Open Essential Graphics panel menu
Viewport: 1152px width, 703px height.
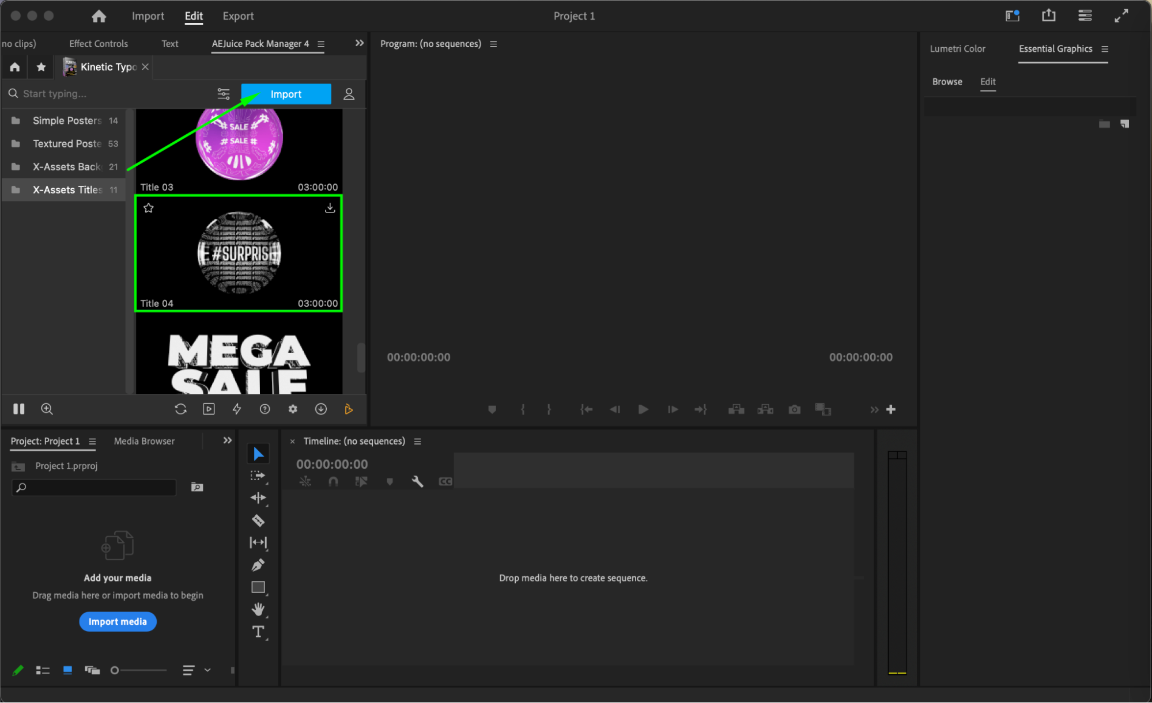pyautogui.click(x=1105, y=49)
